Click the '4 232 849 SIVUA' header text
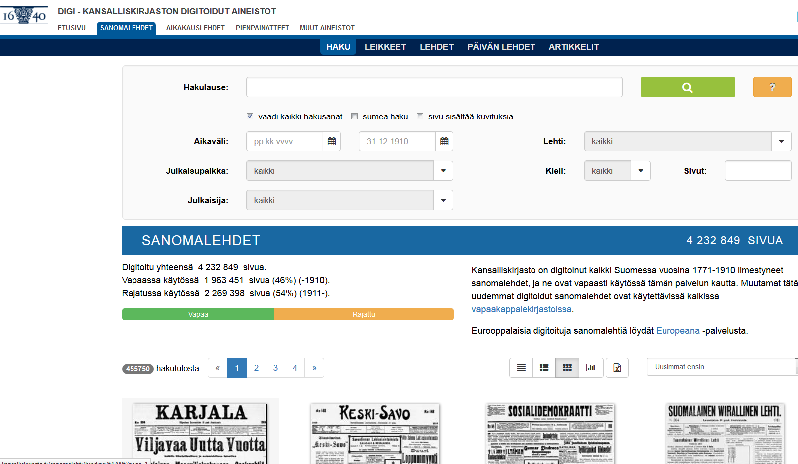 [735, 240]
